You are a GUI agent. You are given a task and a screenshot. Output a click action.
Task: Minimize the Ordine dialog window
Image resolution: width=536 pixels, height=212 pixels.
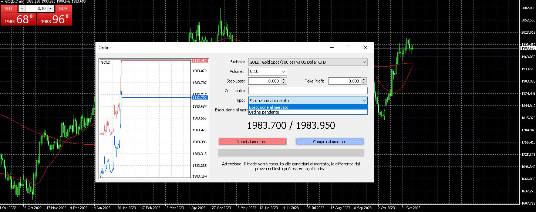(331, 47)
